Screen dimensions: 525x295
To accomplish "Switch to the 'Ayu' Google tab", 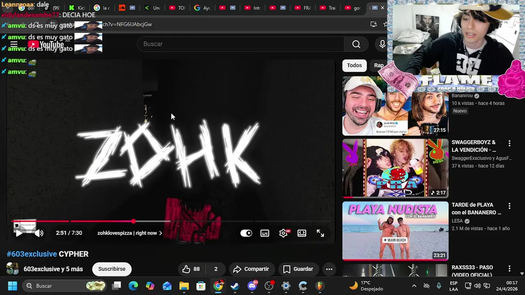I will [203, 8].
